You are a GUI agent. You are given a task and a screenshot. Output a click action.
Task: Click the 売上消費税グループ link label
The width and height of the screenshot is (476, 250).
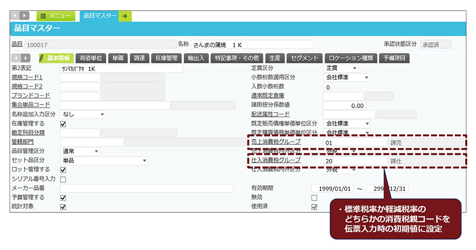(x=276, y=142)
